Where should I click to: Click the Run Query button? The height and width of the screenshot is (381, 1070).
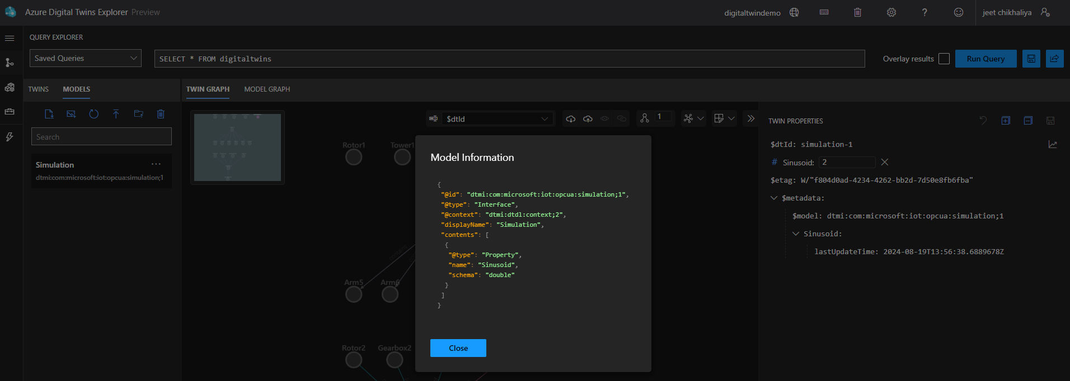(x=985, y=59)
